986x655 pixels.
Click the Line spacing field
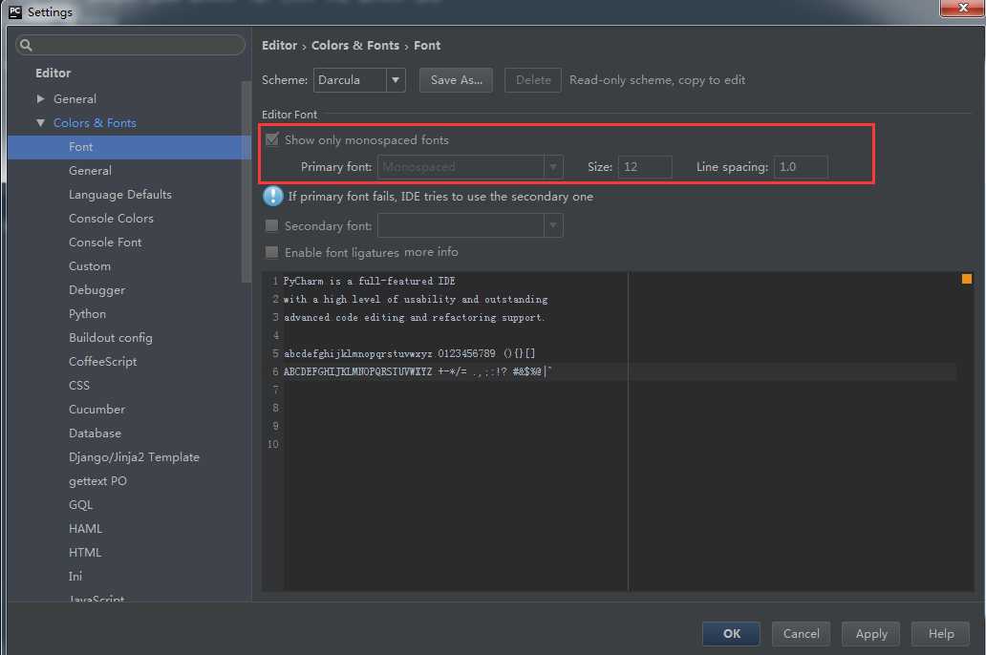click(x=801, y=166)
